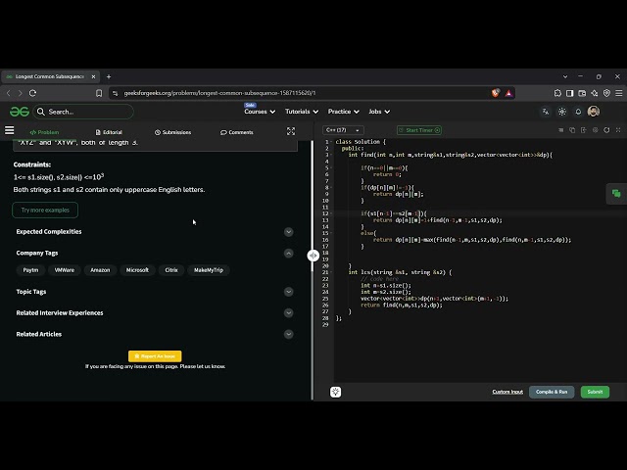Open the browser tab search chevron

(x=565, y=76)
